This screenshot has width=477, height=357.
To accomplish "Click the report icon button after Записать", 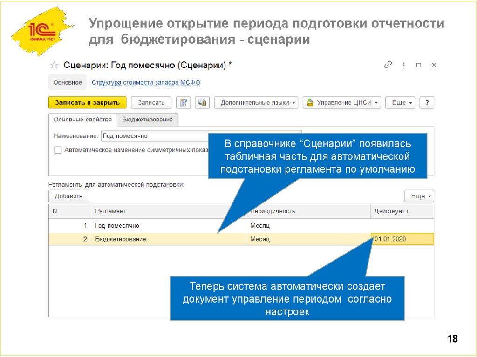I will (x=184, y=103).
